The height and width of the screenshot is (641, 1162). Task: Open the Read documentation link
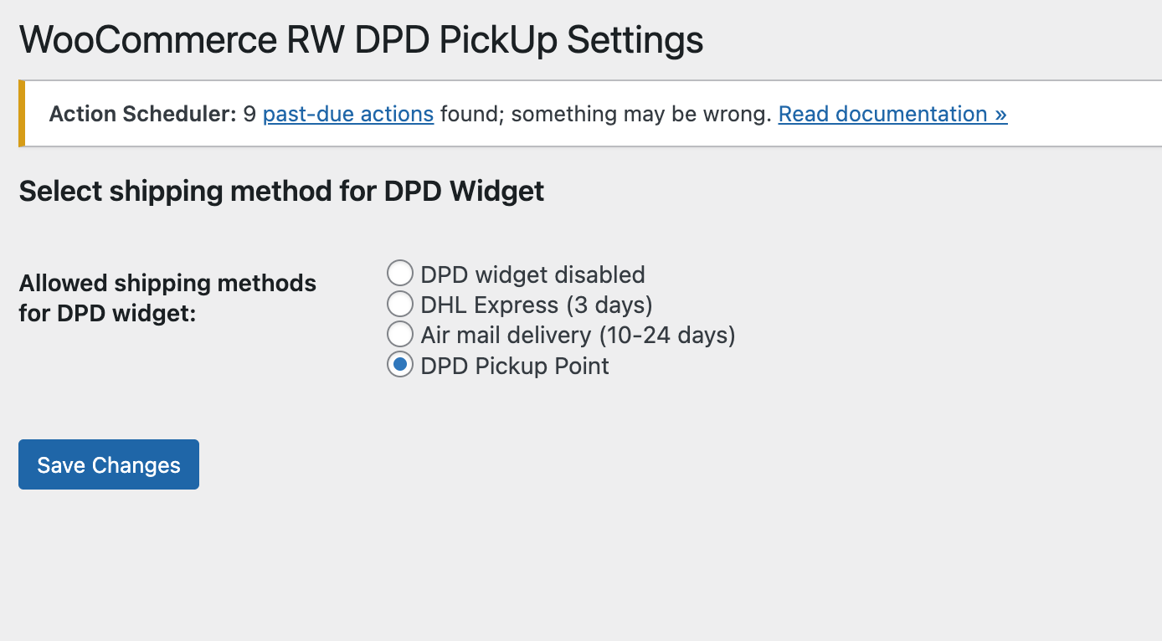pyautogui.click(x=892, y=114)
